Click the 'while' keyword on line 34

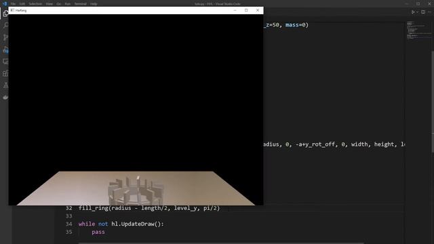point(87,224)
